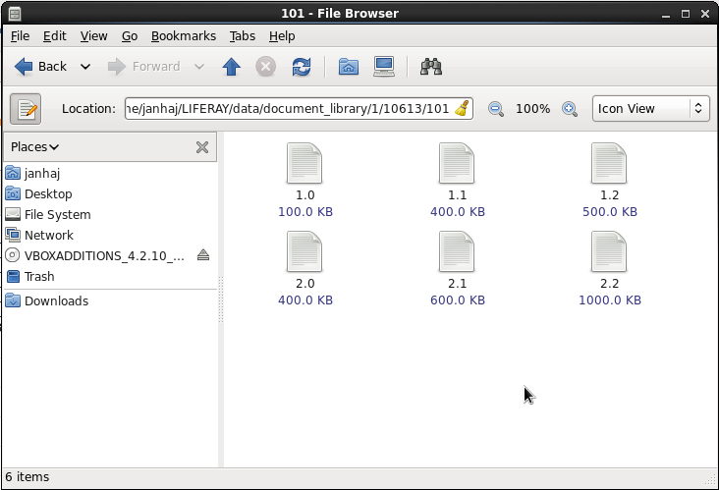Screen dimensions: 719x490
Task: Open the Back history dropdown arrow
Action: pyautogui.click(x=85, y=67)
